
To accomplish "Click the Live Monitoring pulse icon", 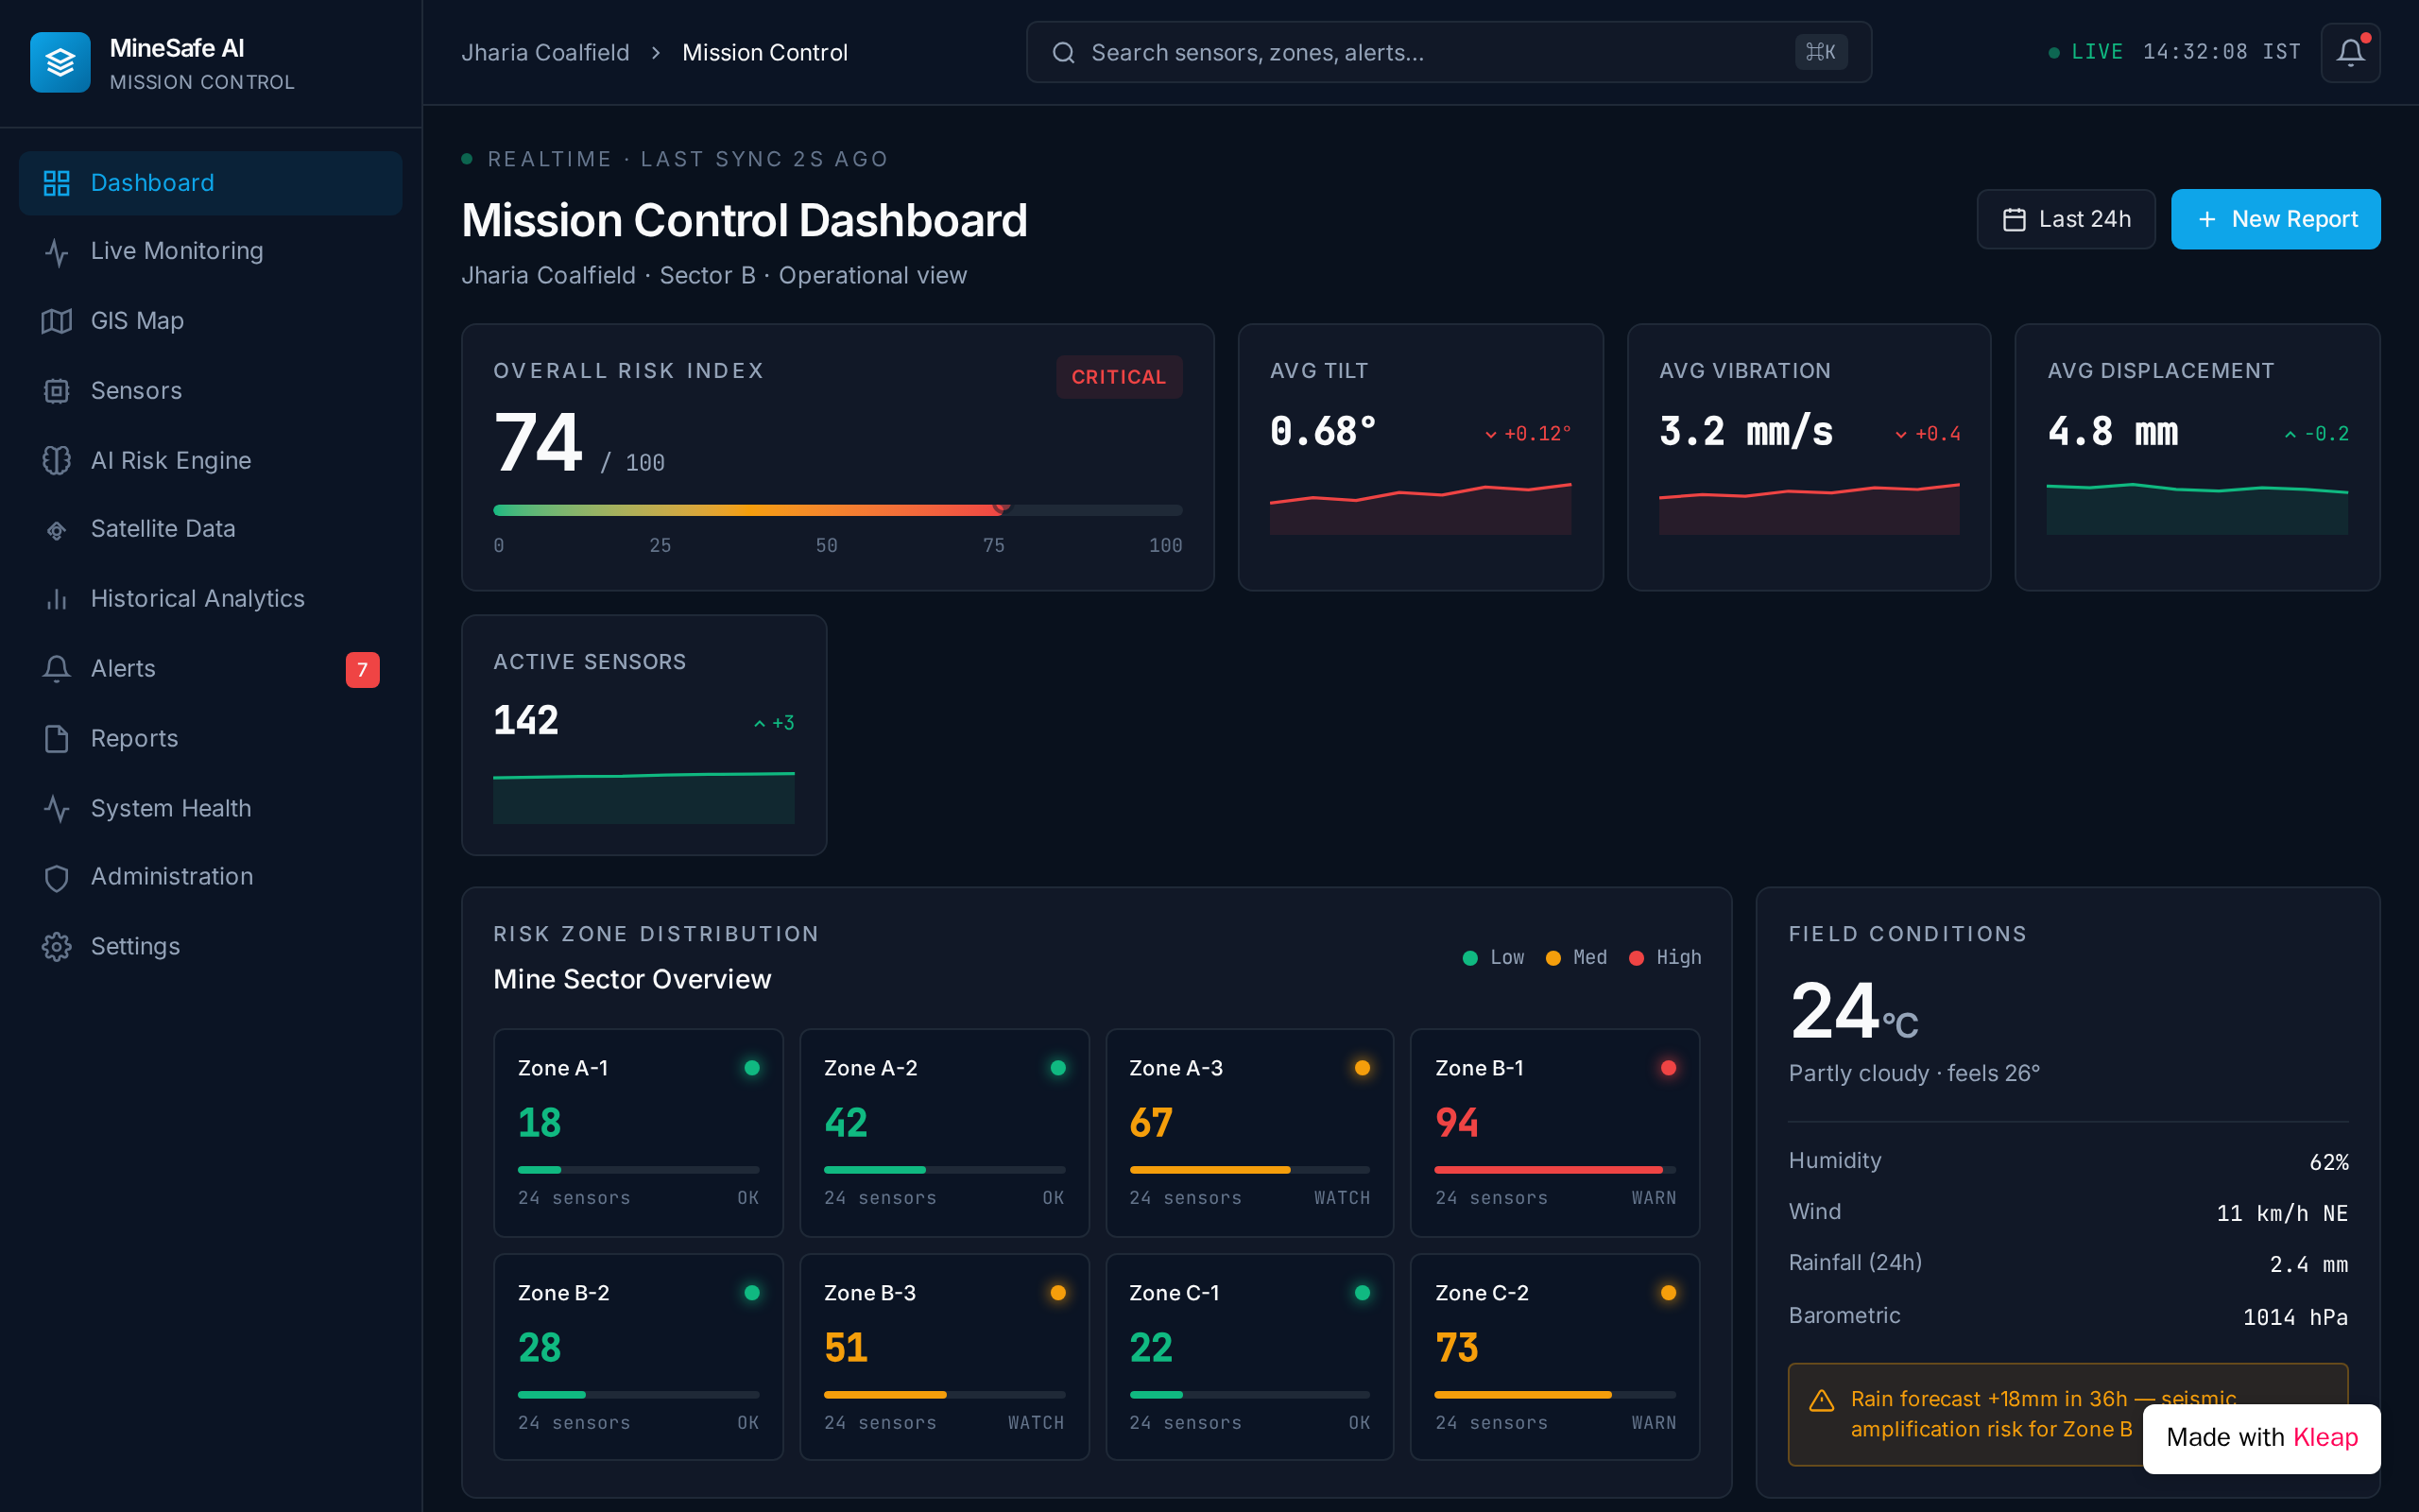I will [56, 252].
